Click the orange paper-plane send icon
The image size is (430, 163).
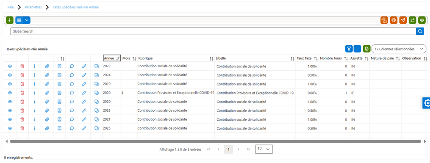(x=403, y=20)
